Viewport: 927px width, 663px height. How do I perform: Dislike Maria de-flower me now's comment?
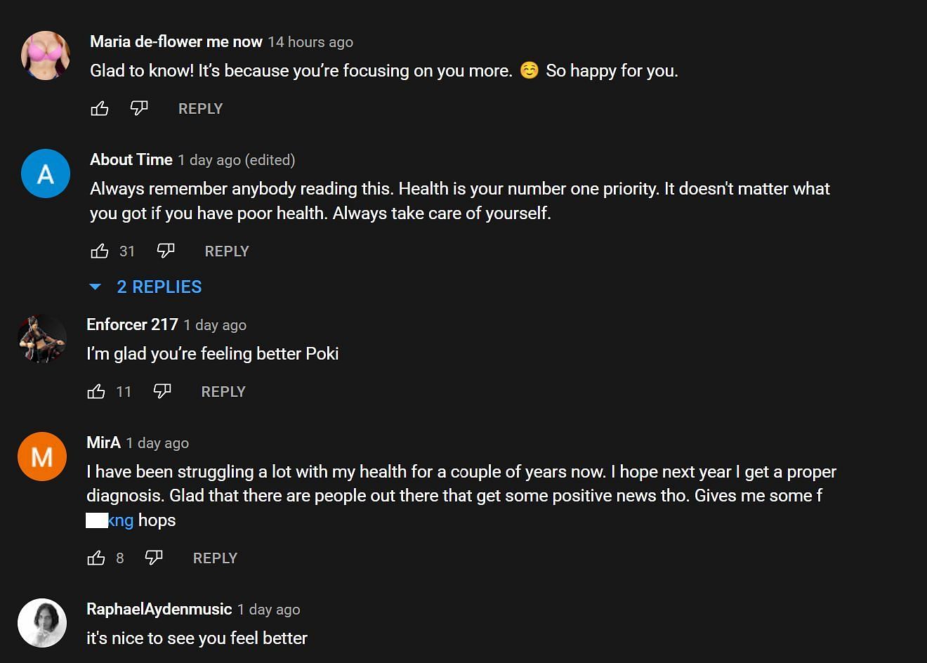139,108
